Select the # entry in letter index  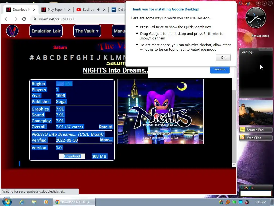coord(32,57)
